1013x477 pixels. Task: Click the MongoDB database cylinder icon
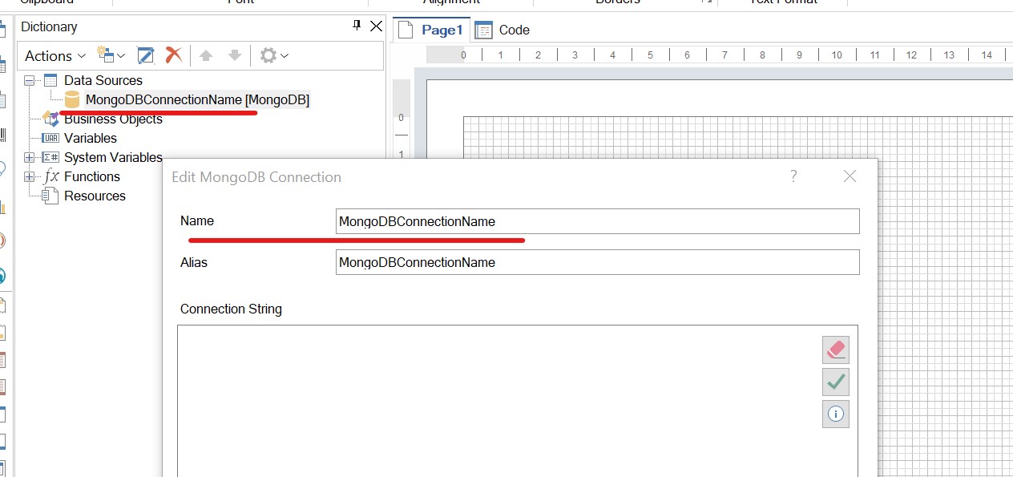point(71,99)
